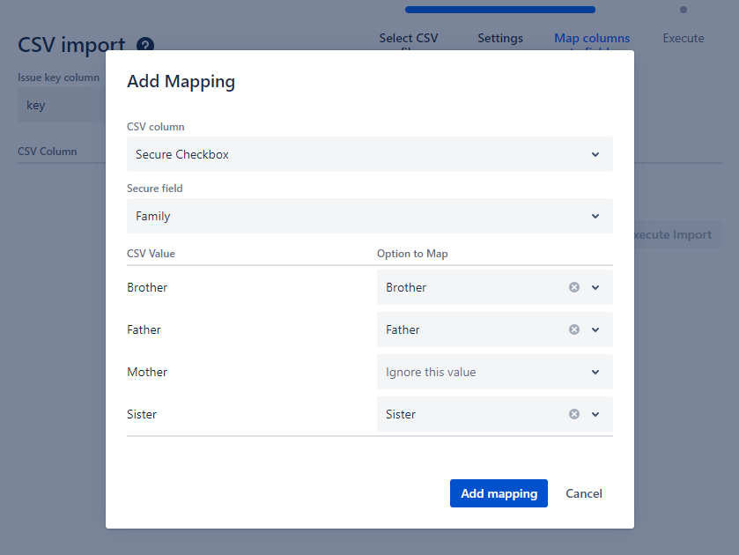Expand the Father option chevron
This screenshot has width=739, height=555.
595,329
